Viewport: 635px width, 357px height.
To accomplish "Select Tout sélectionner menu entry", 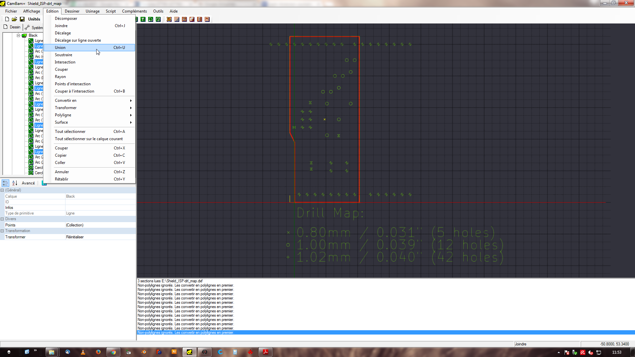I will click(89, 132).
